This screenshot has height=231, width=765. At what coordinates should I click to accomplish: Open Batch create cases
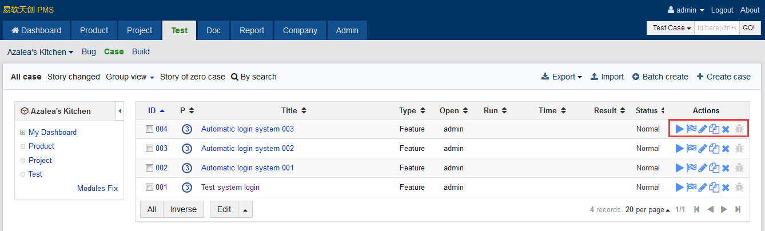[x=660, y=77]
